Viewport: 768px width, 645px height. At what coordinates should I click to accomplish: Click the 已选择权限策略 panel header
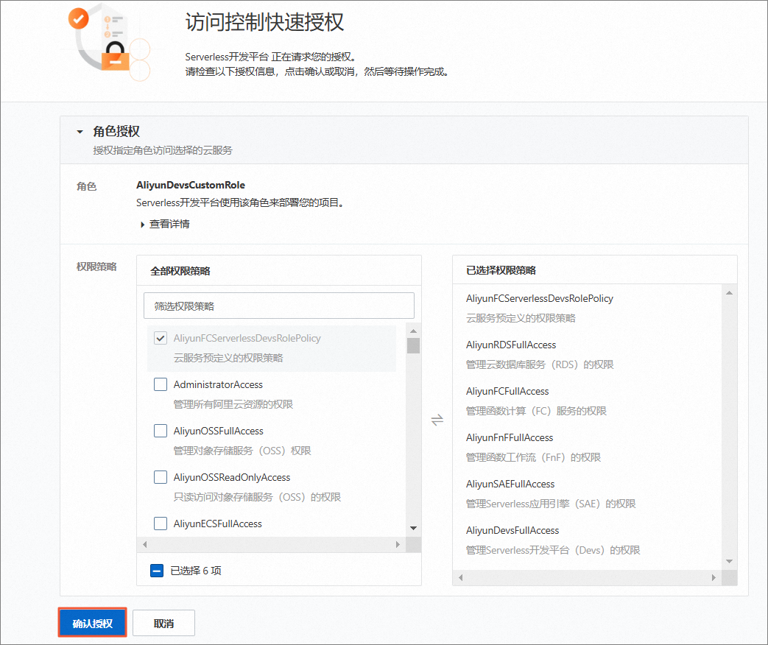pyautogui.click(x=501, y=270)
